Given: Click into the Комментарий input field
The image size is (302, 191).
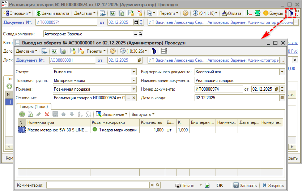Looking at the screenshot, I should click(x=98, y=185).
